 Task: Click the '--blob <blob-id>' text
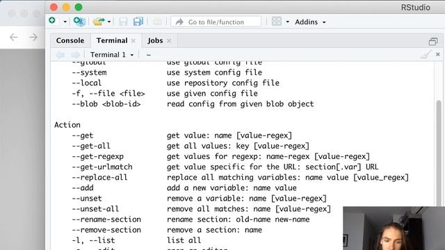pyautogui.click(x=106, y=104)
